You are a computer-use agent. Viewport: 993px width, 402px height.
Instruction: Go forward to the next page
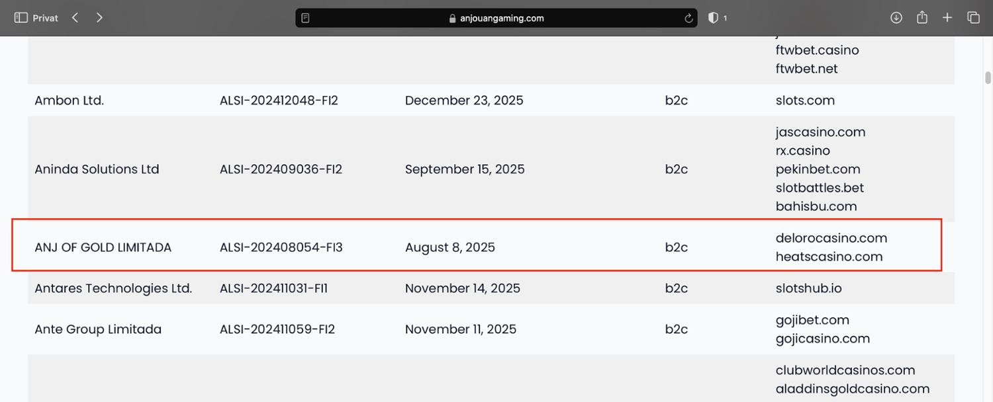(99, 18)
